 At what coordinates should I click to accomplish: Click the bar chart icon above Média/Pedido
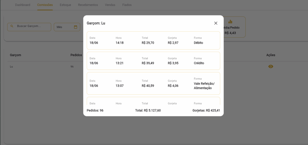point(230,22)
